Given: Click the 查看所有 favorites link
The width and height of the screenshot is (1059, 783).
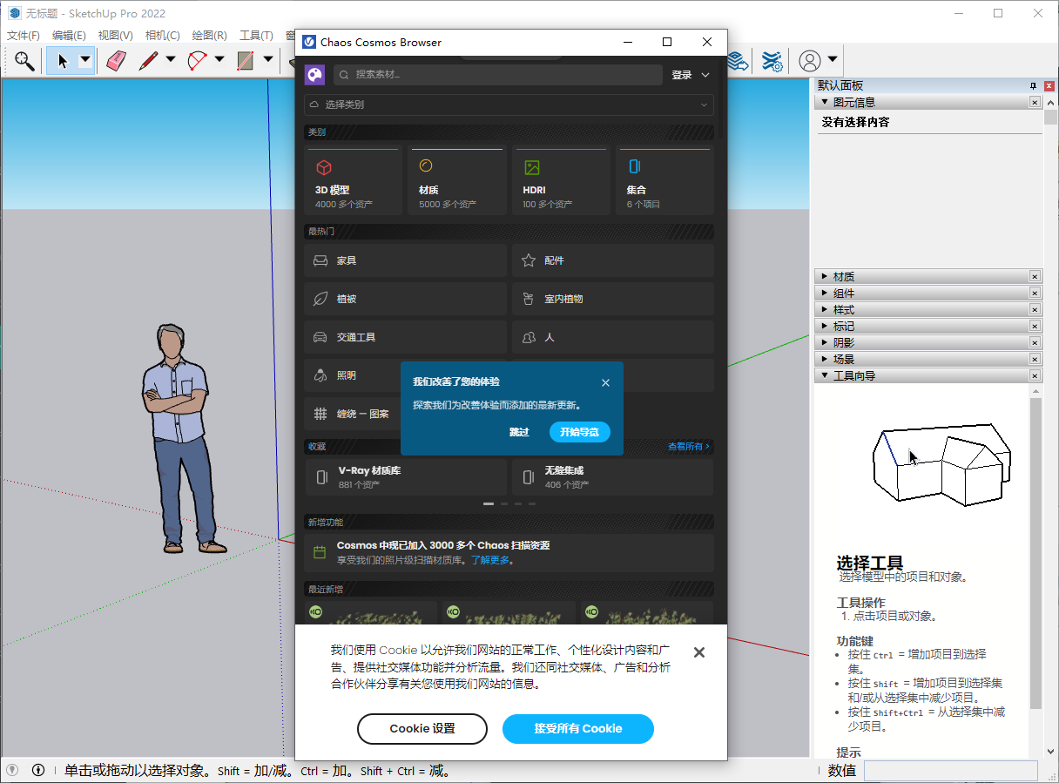Looking at the screenshot, I should pyautogui.click(x=688, y=446).
